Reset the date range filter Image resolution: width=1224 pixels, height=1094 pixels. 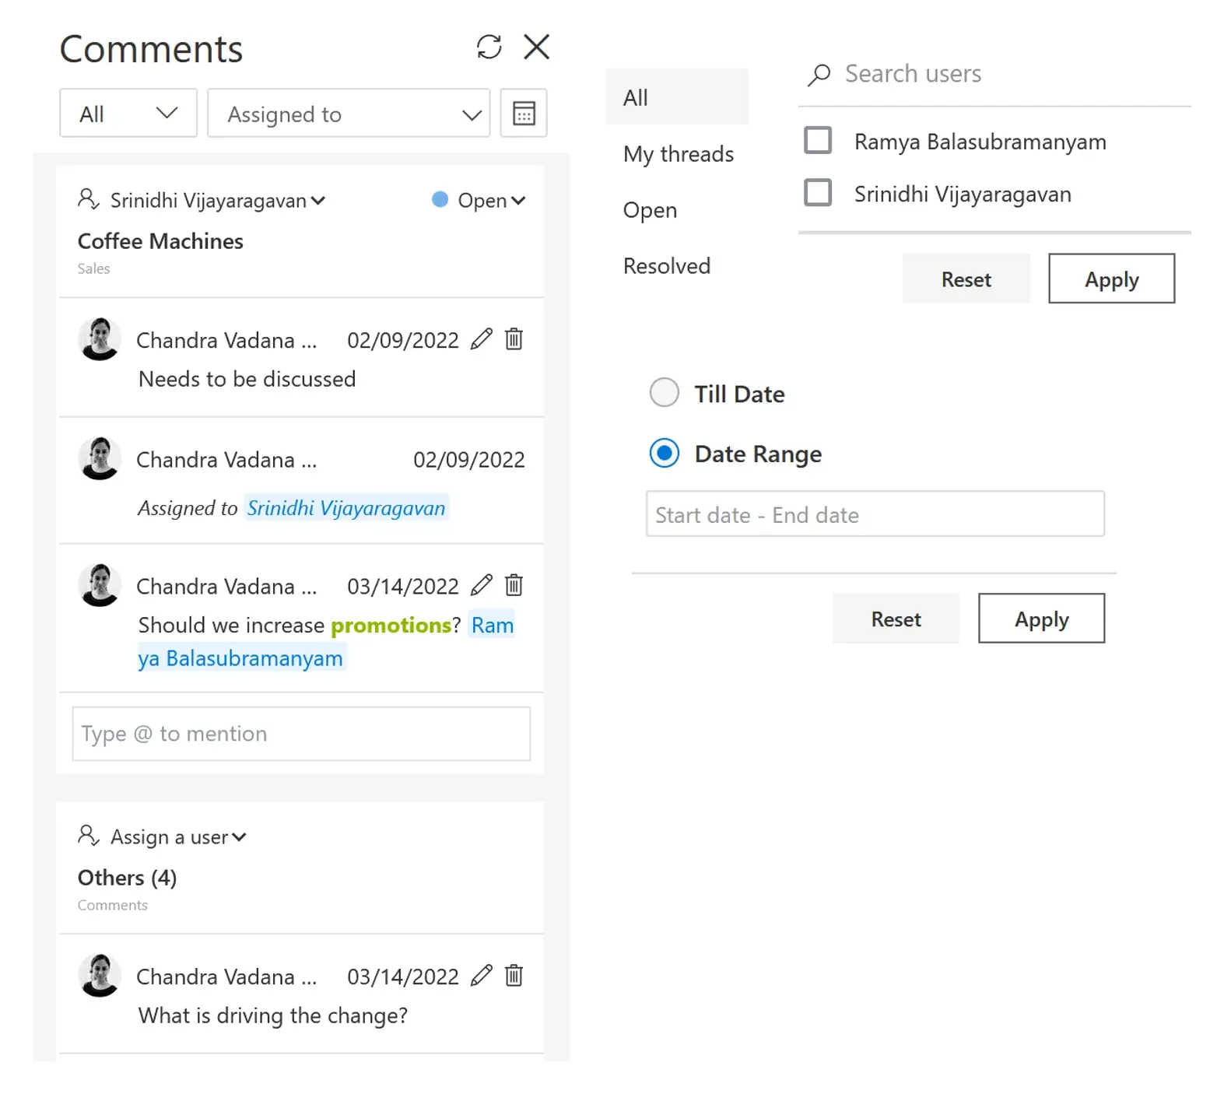click(x=896, y=619)
